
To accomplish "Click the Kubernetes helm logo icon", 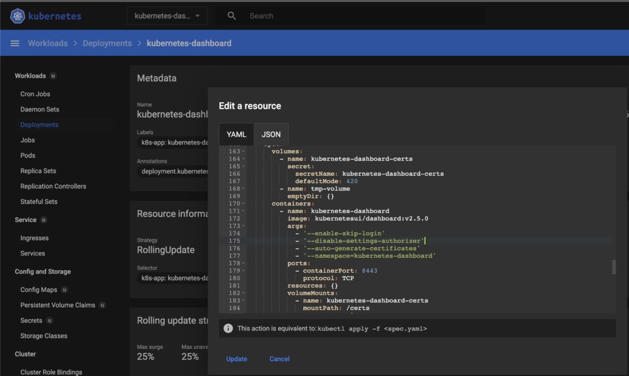I will [17, 16].
